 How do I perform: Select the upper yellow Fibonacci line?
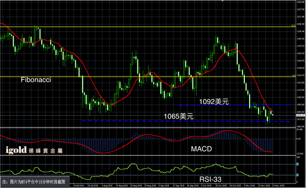click(148, 26)
